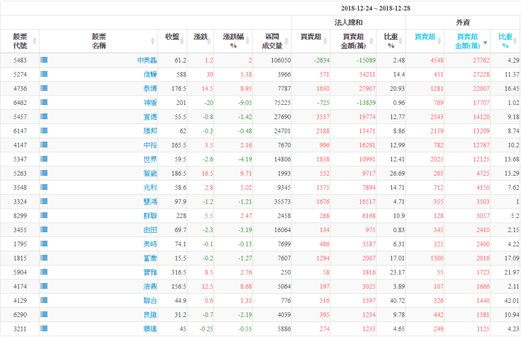Click the list icon in row 4736
The image size is (521, 337).
click(44, 89)
